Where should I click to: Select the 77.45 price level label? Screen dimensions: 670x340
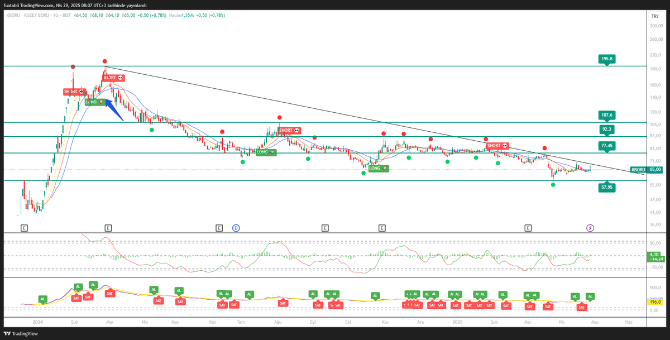607,146
